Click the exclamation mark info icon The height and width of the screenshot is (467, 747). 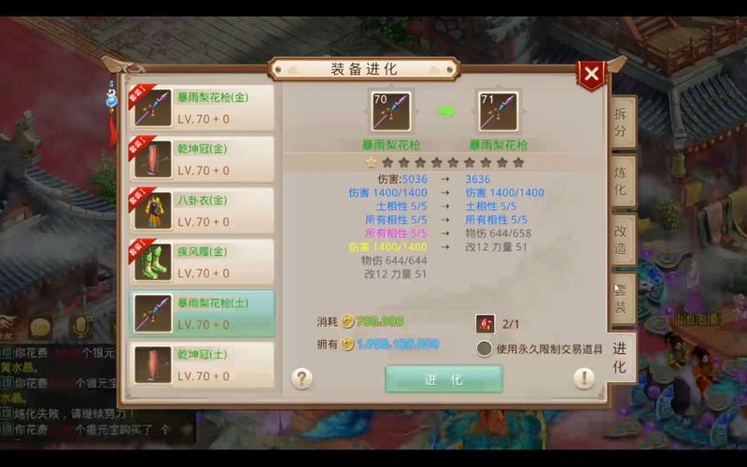[x=585, y=379]
